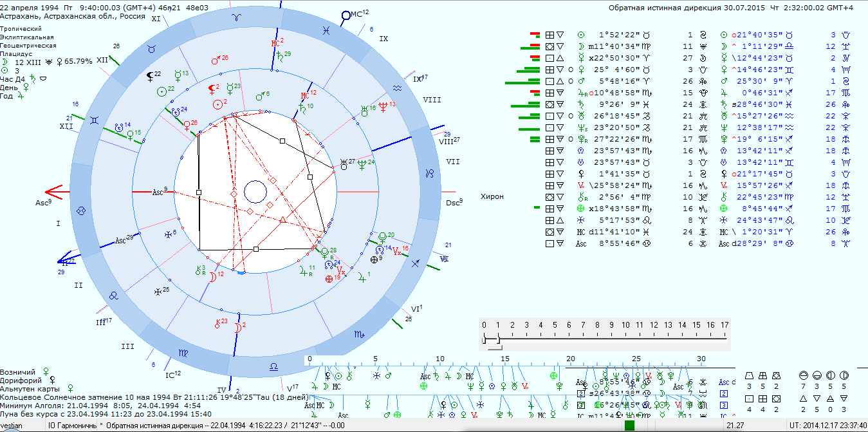
Task: Select the red Moon glyph near the IV cusp
Action: click(238, 328)
